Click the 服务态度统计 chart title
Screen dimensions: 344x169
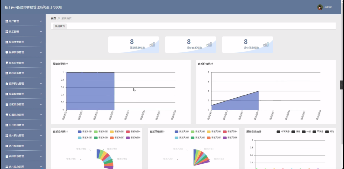click(x=254, y=132)
